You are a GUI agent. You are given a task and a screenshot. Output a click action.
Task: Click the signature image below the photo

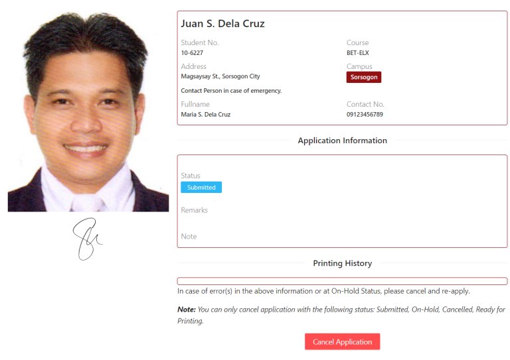(x=87, y=239)
